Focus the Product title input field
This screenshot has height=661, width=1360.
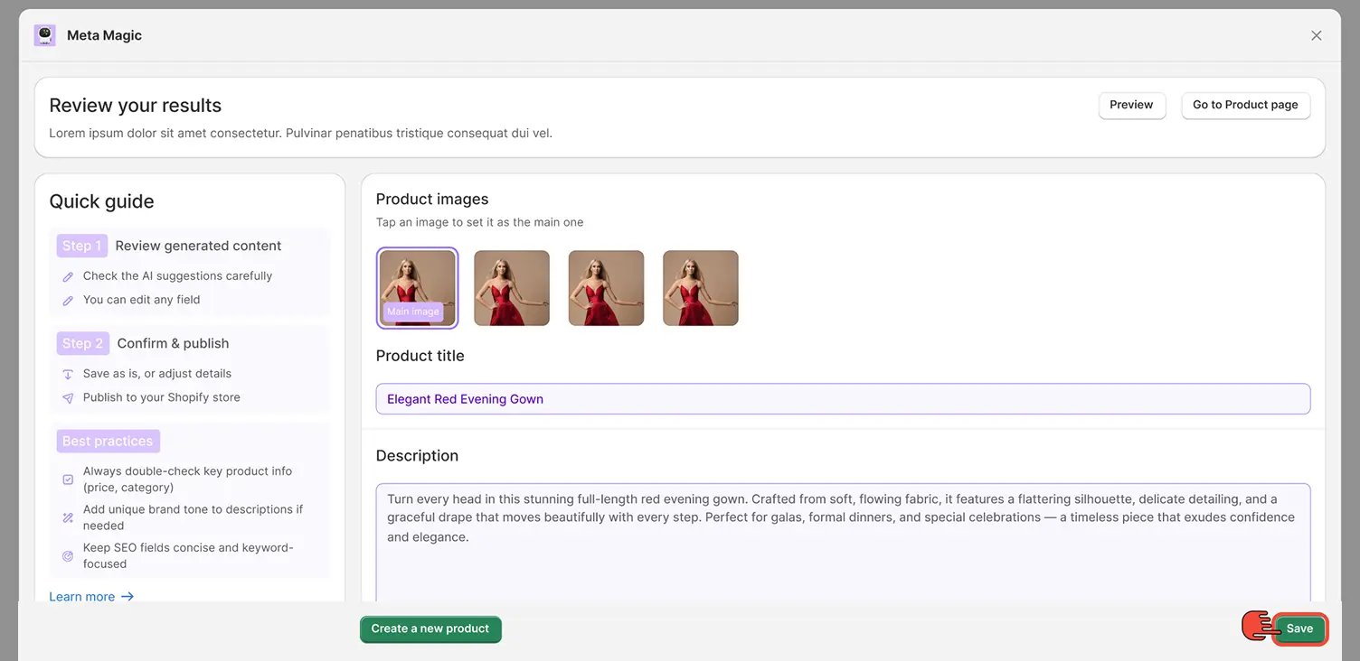pos(843,399)
